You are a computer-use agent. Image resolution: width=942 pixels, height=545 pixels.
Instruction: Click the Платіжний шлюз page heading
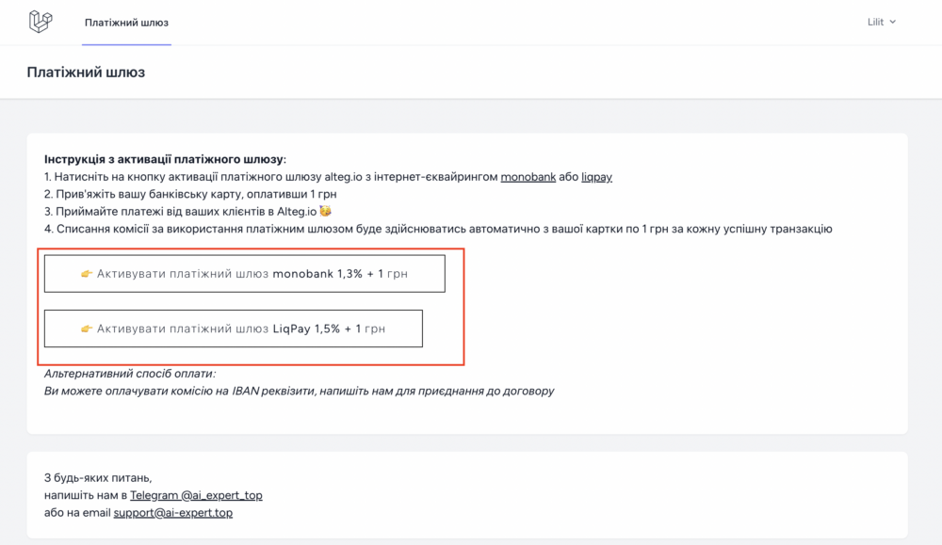click(x=86, y=72)
